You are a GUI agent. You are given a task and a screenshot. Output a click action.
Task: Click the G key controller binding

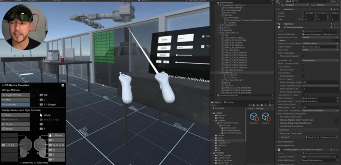point(57,159)
